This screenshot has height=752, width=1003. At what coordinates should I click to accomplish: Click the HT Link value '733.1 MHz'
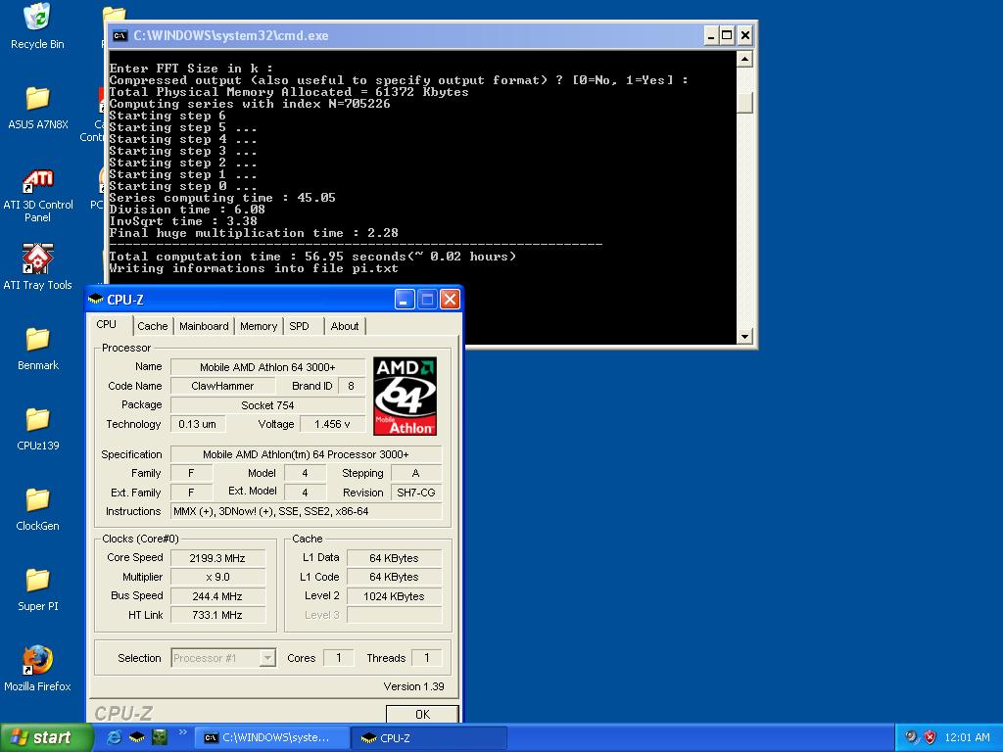click(x=217, y=615)
